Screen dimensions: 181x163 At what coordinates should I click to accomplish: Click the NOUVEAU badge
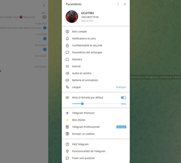click(121, 127)
